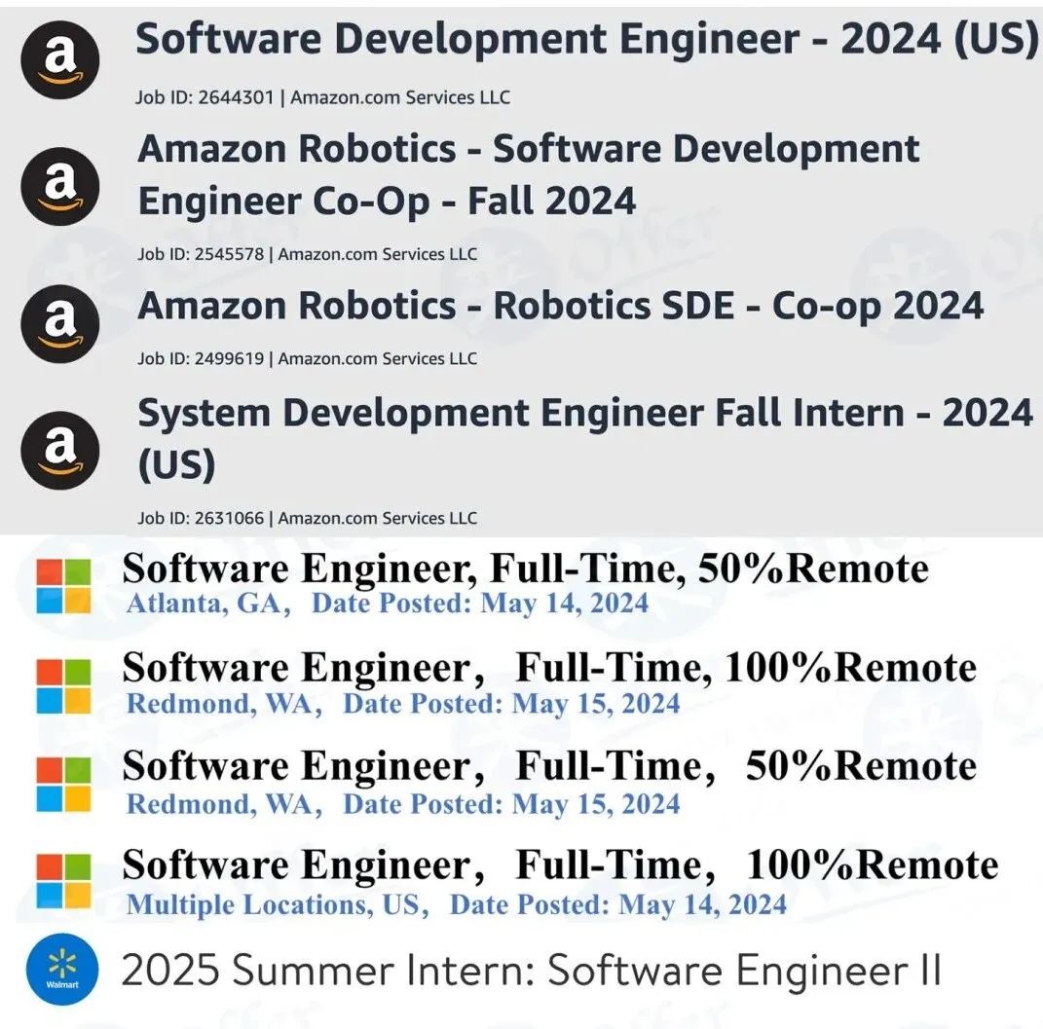Click the Amazon logo beside System Development Engineer
Viewport: 1043px width, 1029px height.
[60, 450]
